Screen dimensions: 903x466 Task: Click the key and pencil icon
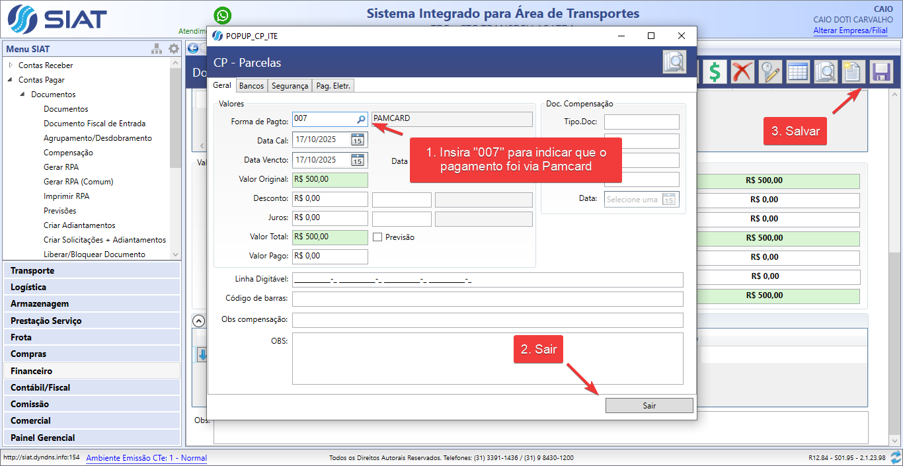tap(770, 72)
